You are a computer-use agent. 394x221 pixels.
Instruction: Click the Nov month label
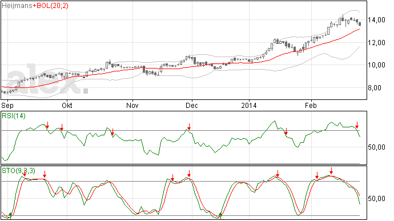(132, 105)
